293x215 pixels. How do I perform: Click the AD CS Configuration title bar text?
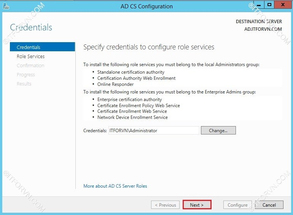click(x=146, y=6)
